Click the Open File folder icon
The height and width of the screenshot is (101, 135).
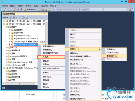pos(14,9)
